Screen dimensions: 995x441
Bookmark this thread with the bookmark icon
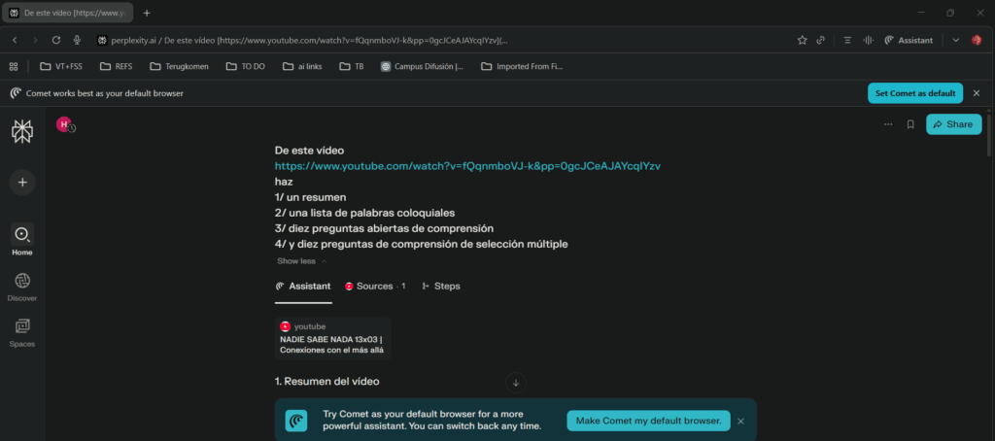910,124
